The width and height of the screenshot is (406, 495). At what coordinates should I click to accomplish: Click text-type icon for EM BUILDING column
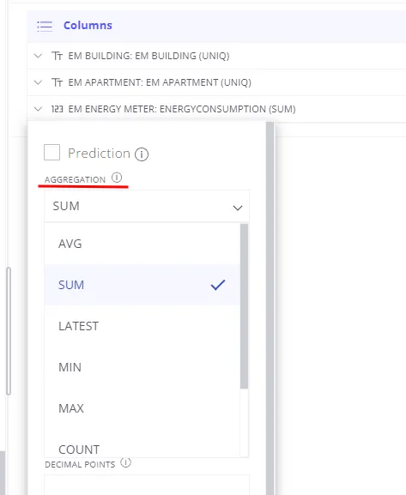(58, 56)
